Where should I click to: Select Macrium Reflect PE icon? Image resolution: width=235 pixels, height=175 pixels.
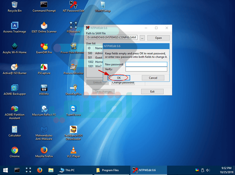click(44, 111)
